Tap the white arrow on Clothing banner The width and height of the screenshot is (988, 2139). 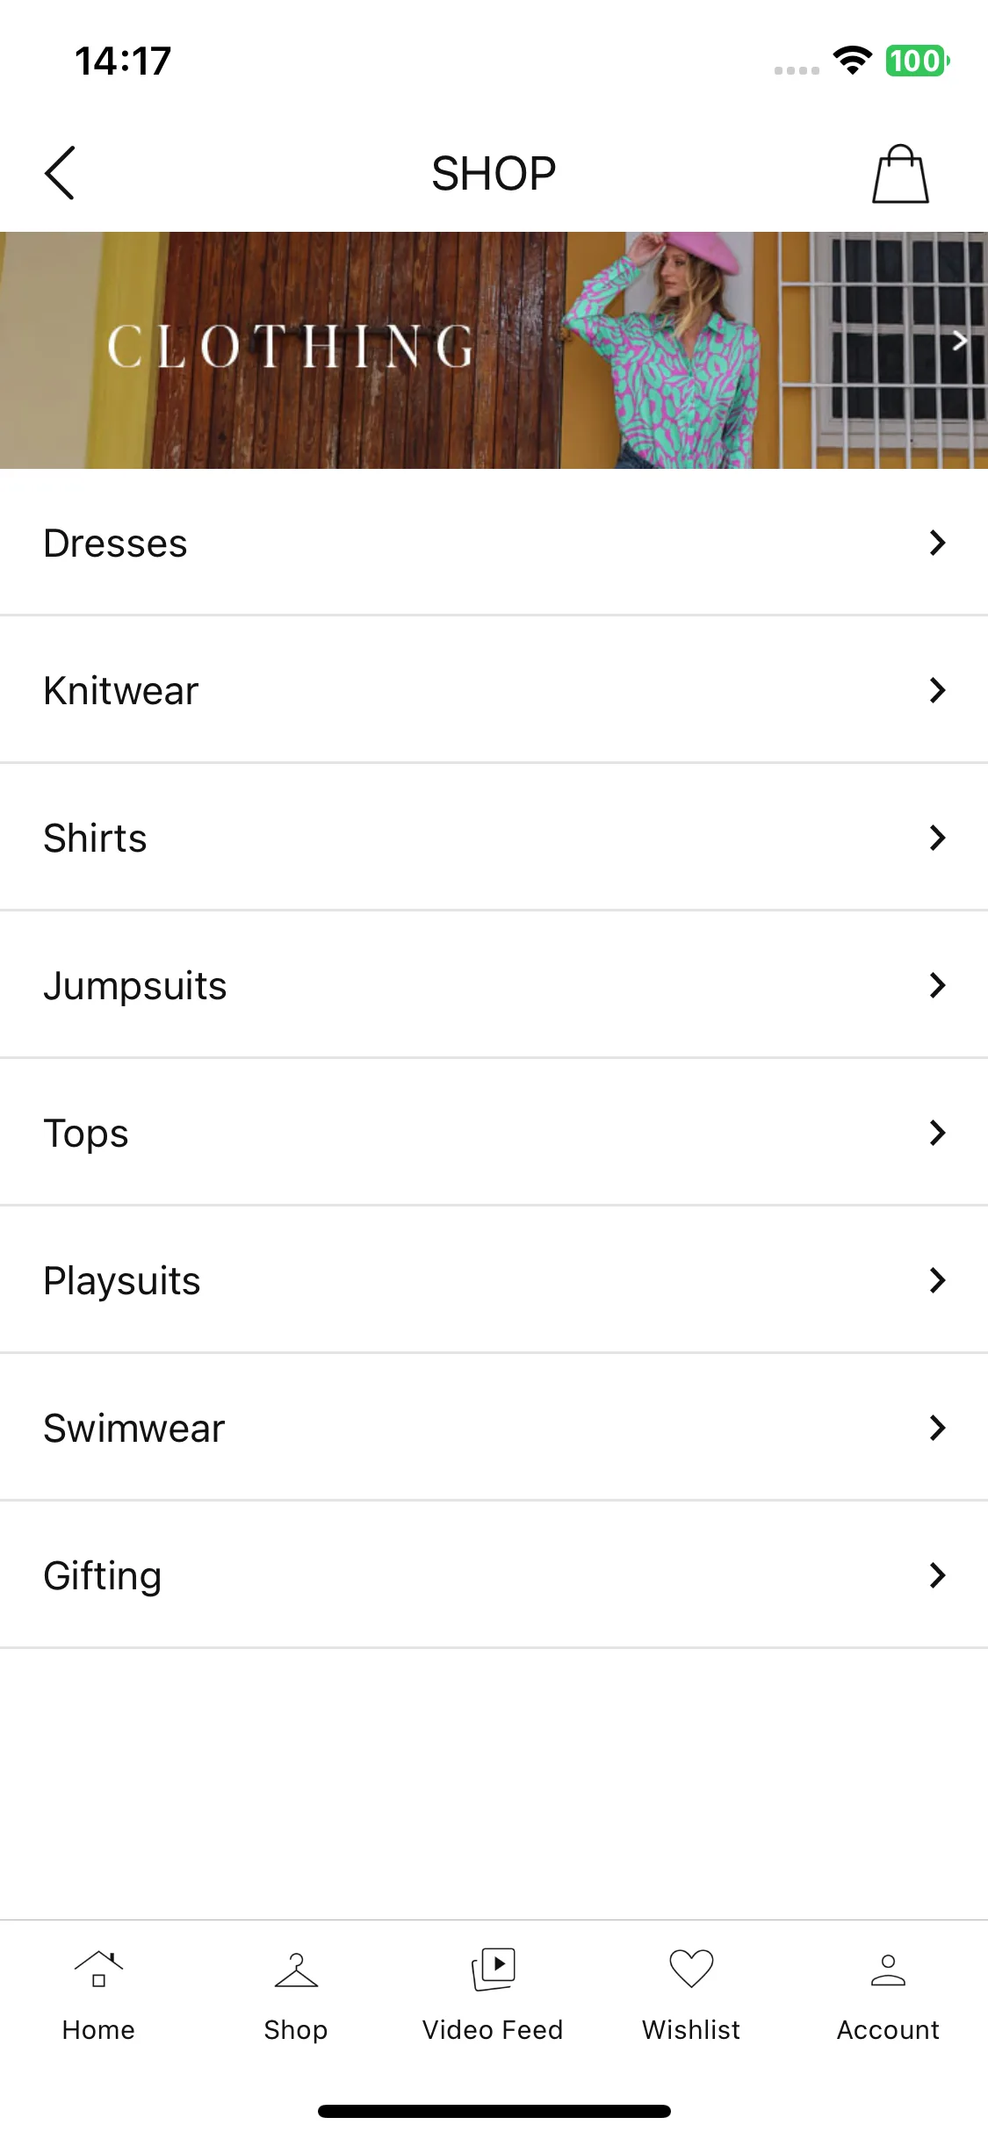(960, 341)
